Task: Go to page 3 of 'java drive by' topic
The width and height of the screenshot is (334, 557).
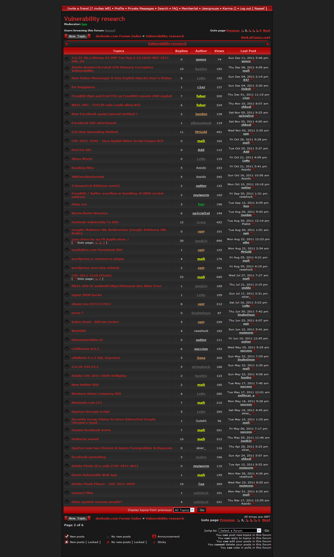Action: tap(104, 243)
